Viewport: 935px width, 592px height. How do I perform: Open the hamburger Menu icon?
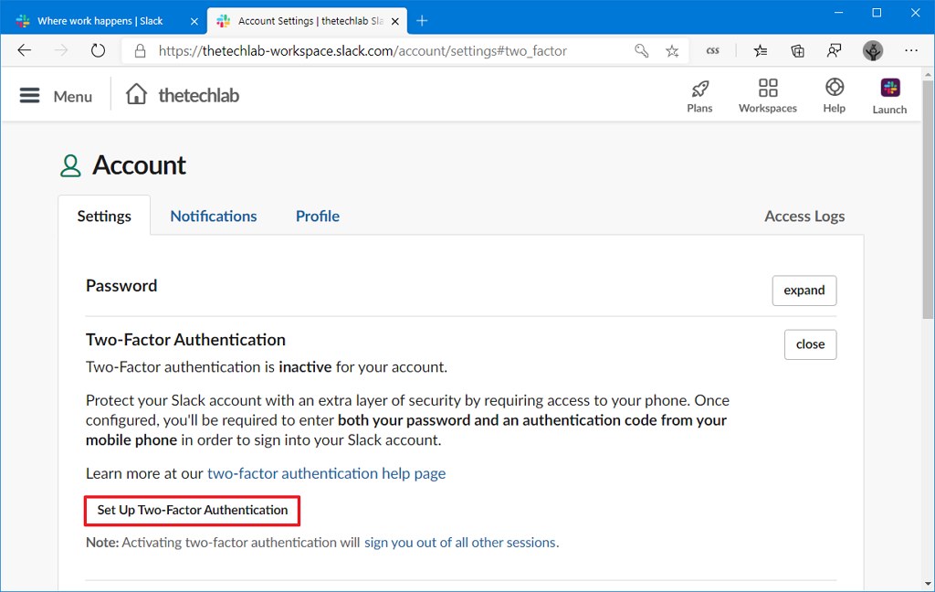(x=30, y=95)
